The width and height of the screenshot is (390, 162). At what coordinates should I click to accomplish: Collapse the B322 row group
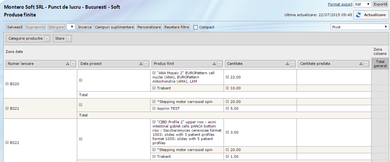[7, 142]
